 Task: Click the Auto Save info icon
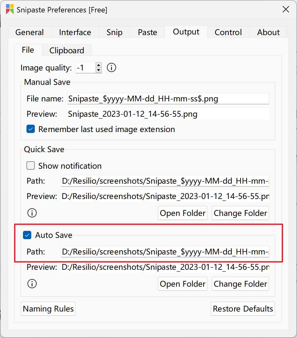32,284
